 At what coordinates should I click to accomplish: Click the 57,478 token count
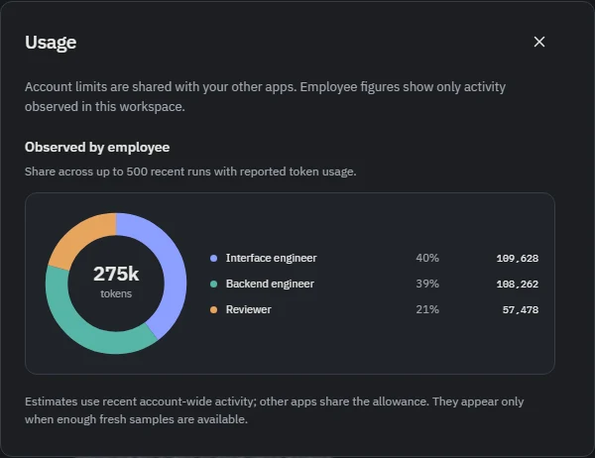pyautogui.click(x=521, y=310)
